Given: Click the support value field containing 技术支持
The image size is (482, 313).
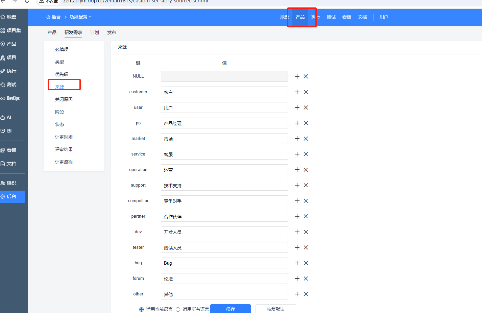Looking at the screenshot, I should [x=224, y=185].
